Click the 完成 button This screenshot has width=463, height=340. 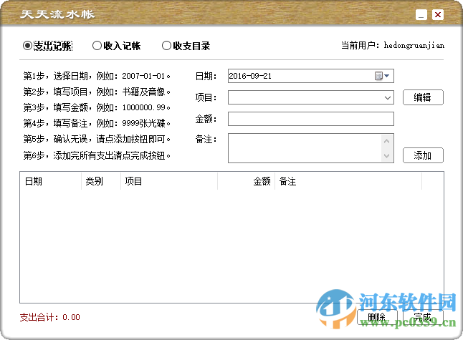tap(423, 317)
